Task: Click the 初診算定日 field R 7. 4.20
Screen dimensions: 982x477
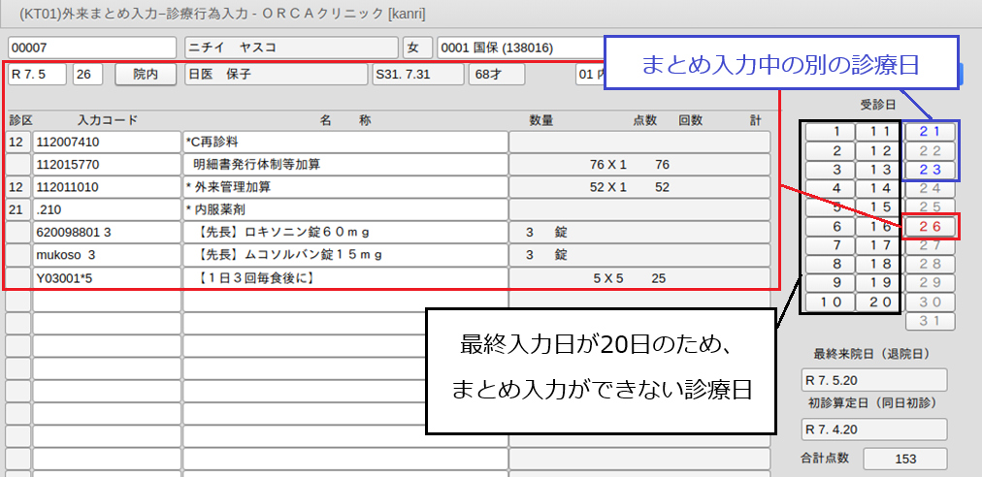Action: (873, 429)
